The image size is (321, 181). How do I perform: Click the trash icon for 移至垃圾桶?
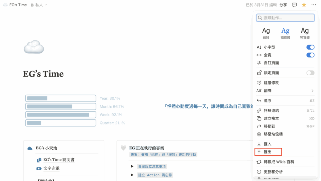tap(259, 134)
